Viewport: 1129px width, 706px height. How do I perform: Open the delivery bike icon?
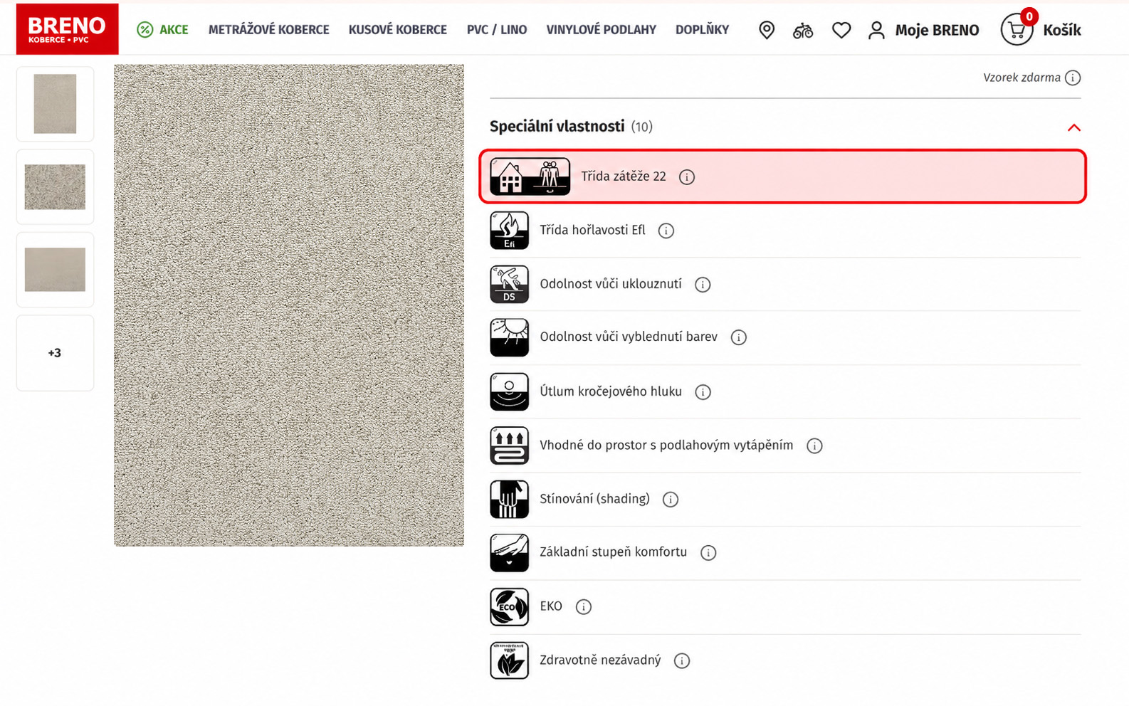pyautogui.click(x=803, y=30)
